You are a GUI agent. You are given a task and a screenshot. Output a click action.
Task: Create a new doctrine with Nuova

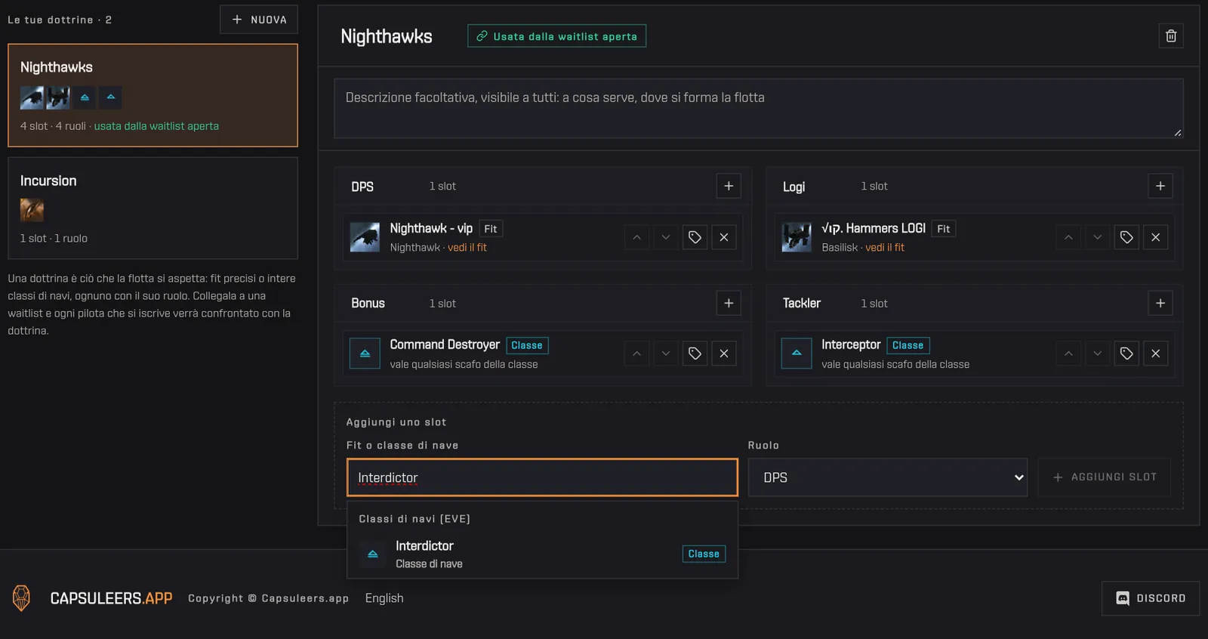(259, 20)
